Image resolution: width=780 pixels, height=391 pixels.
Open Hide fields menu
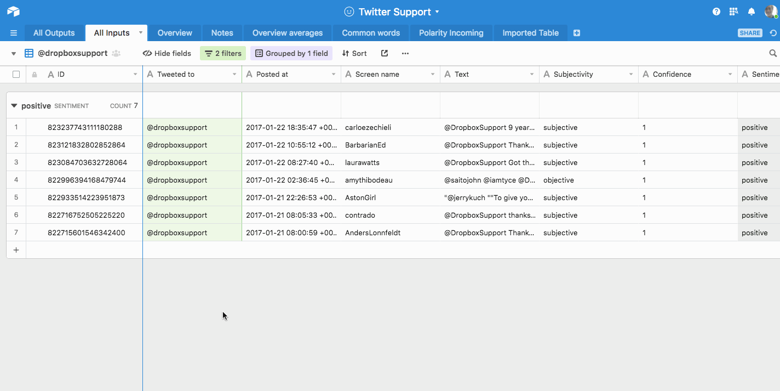coord(167,53)
